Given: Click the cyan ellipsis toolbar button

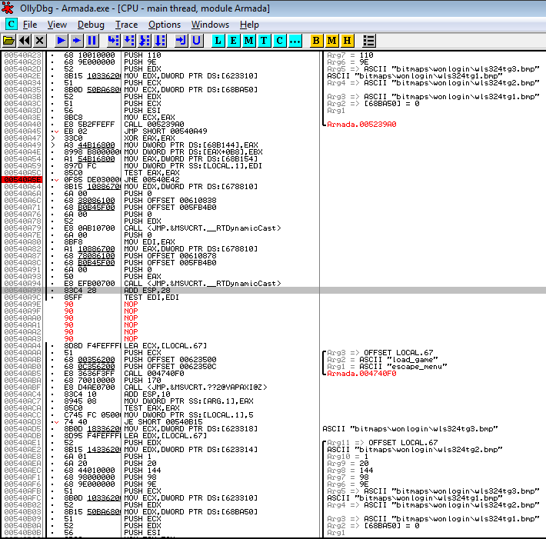Looking at the screenshot, I should click(x=295, y=41).
